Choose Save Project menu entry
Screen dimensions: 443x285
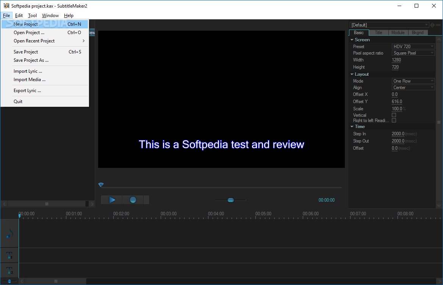45,52
